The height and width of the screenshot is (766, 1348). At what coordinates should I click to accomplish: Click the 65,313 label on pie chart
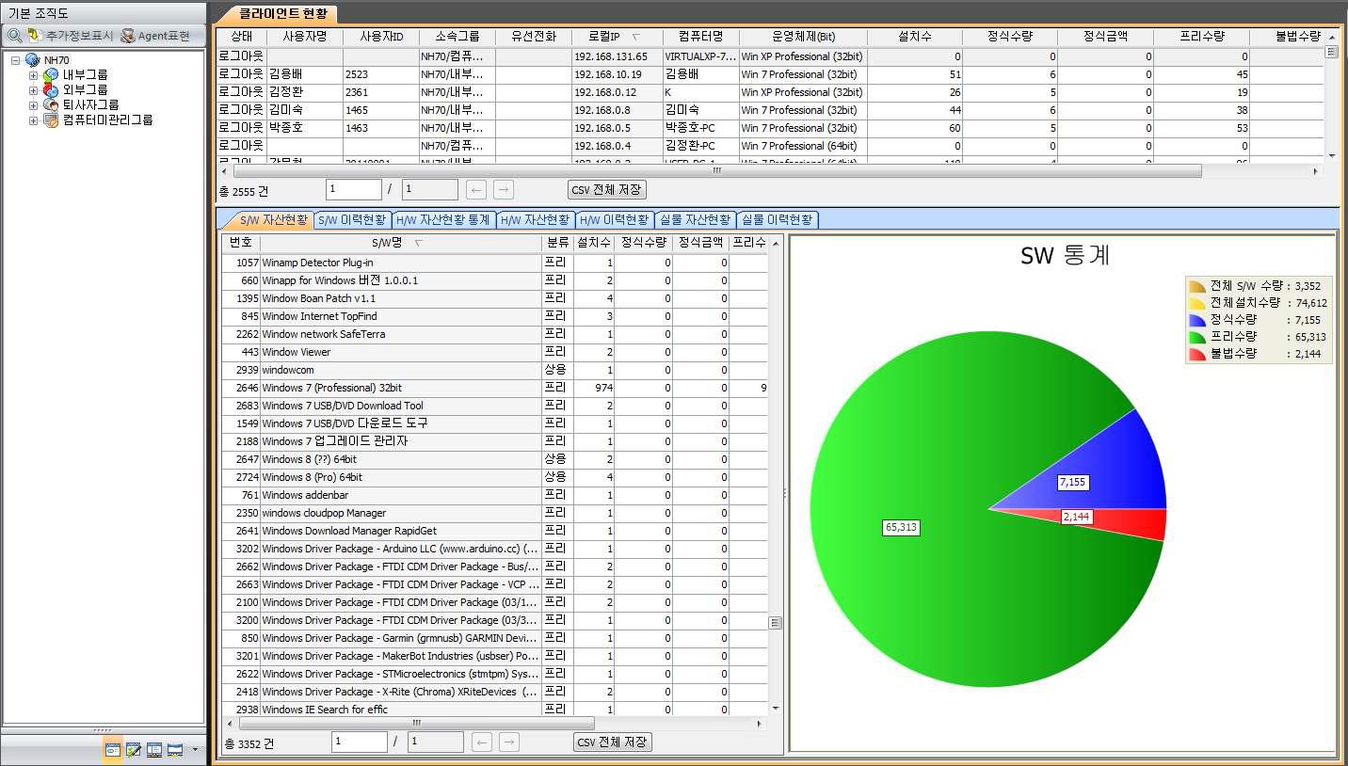coord(901,527)
